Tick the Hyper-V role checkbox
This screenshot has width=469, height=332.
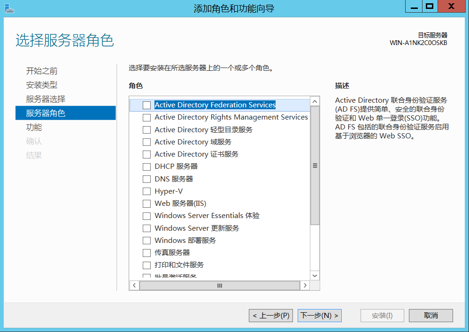146,191
